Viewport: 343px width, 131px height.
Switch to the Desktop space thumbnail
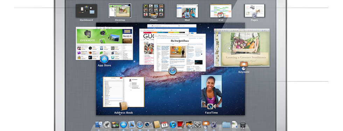pyautogui.click(x=120, y=11)
